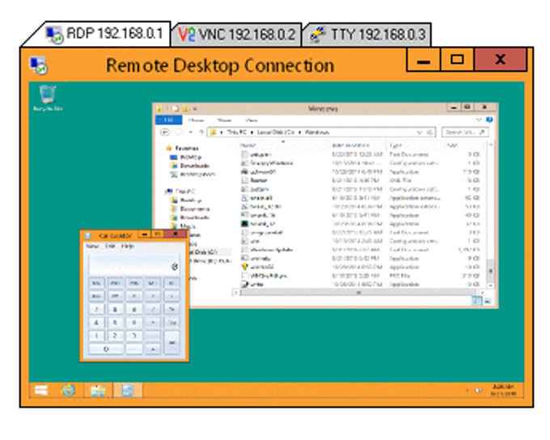Select This PC in navigation pane
Viewport: 550px width, 440px height.
coord(180,191)
